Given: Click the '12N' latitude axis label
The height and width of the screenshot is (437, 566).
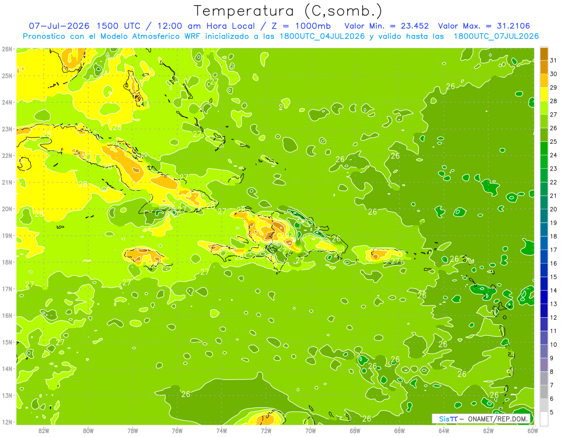Looking at the screenshot, I should pyautogui.click(x=7, y=422).
